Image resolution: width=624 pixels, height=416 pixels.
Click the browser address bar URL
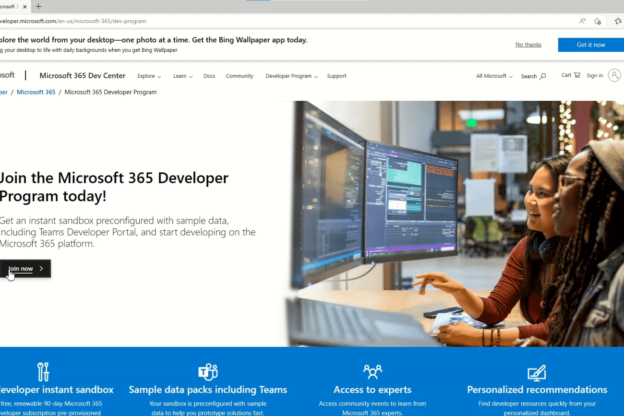(73, 21)
